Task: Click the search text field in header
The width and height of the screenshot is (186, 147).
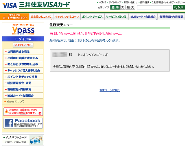Action: point(154,7)
